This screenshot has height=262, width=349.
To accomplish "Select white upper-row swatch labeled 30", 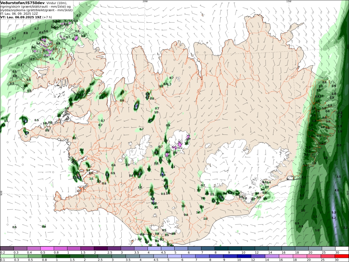I will pos(342,249).
